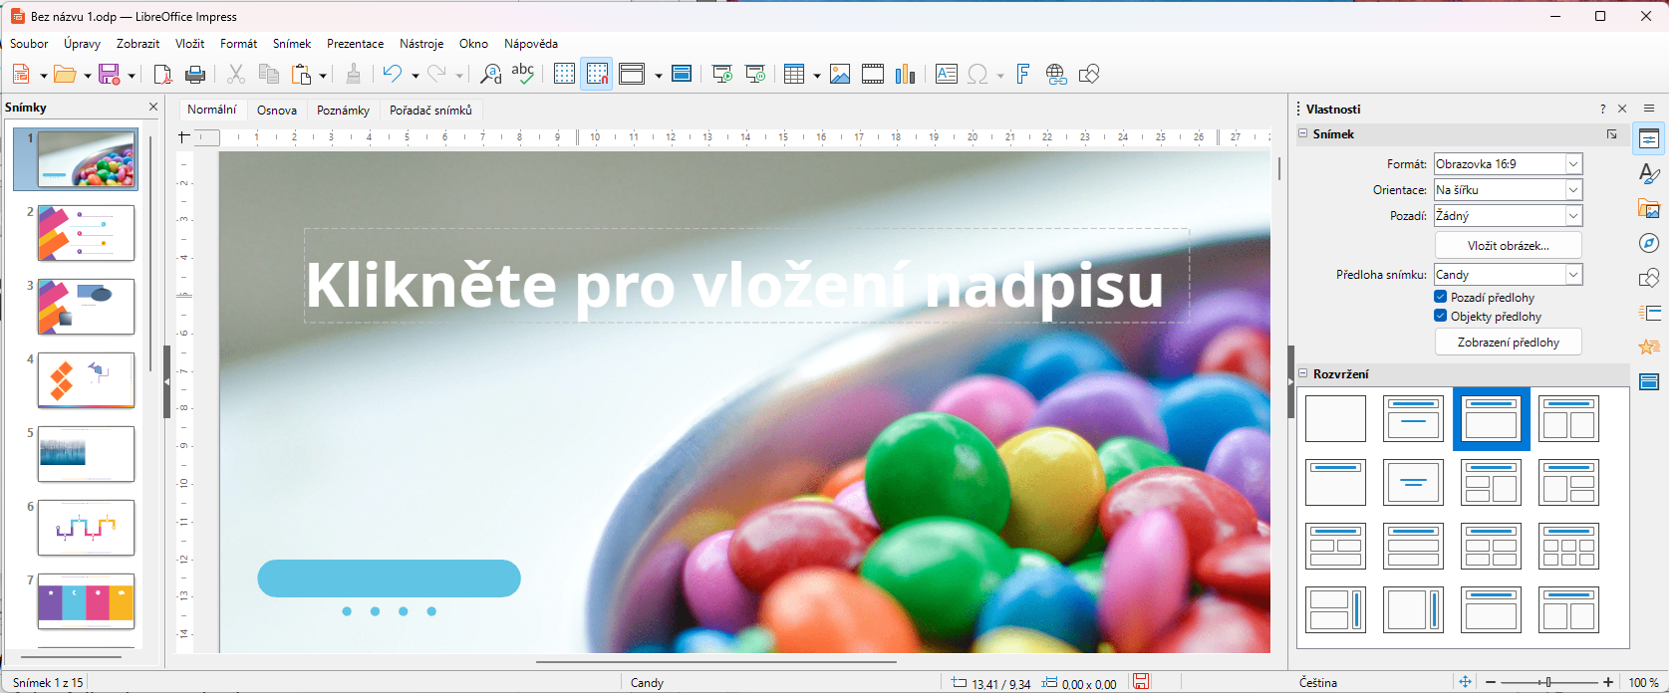Viewport: 1669px width, 693px height.
Task: Click the Cut scissors icon
Action: click(x=236, y=74)
